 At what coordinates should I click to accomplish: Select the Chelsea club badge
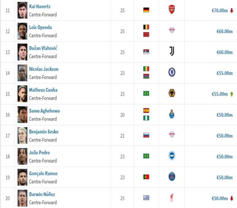(172, 72)
